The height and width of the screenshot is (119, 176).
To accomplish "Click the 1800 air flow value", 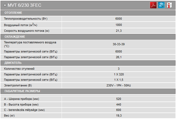I will point(119,25).
